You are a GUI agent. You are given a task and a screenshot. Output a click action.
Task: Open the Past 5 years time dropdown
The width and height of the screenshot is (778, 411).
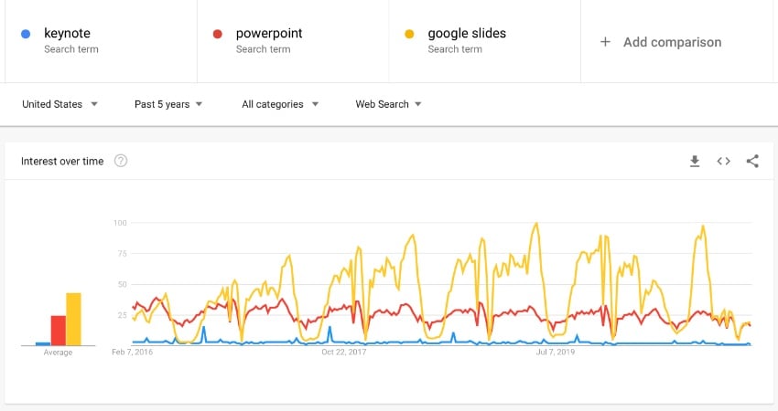pos(168,104)
